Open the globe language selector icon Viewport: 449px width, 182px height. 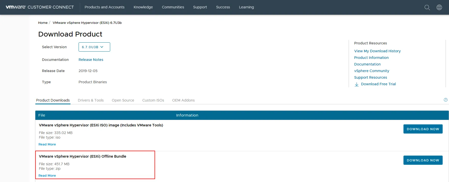coord(439,7)
